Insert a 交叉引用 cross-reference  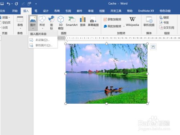coord(167,28)
